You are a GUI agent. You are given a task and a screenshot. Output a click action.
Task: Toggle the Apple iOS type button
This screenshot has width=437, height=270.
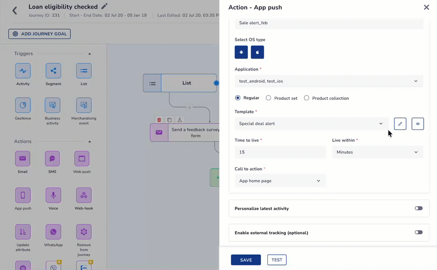(257, 52)
